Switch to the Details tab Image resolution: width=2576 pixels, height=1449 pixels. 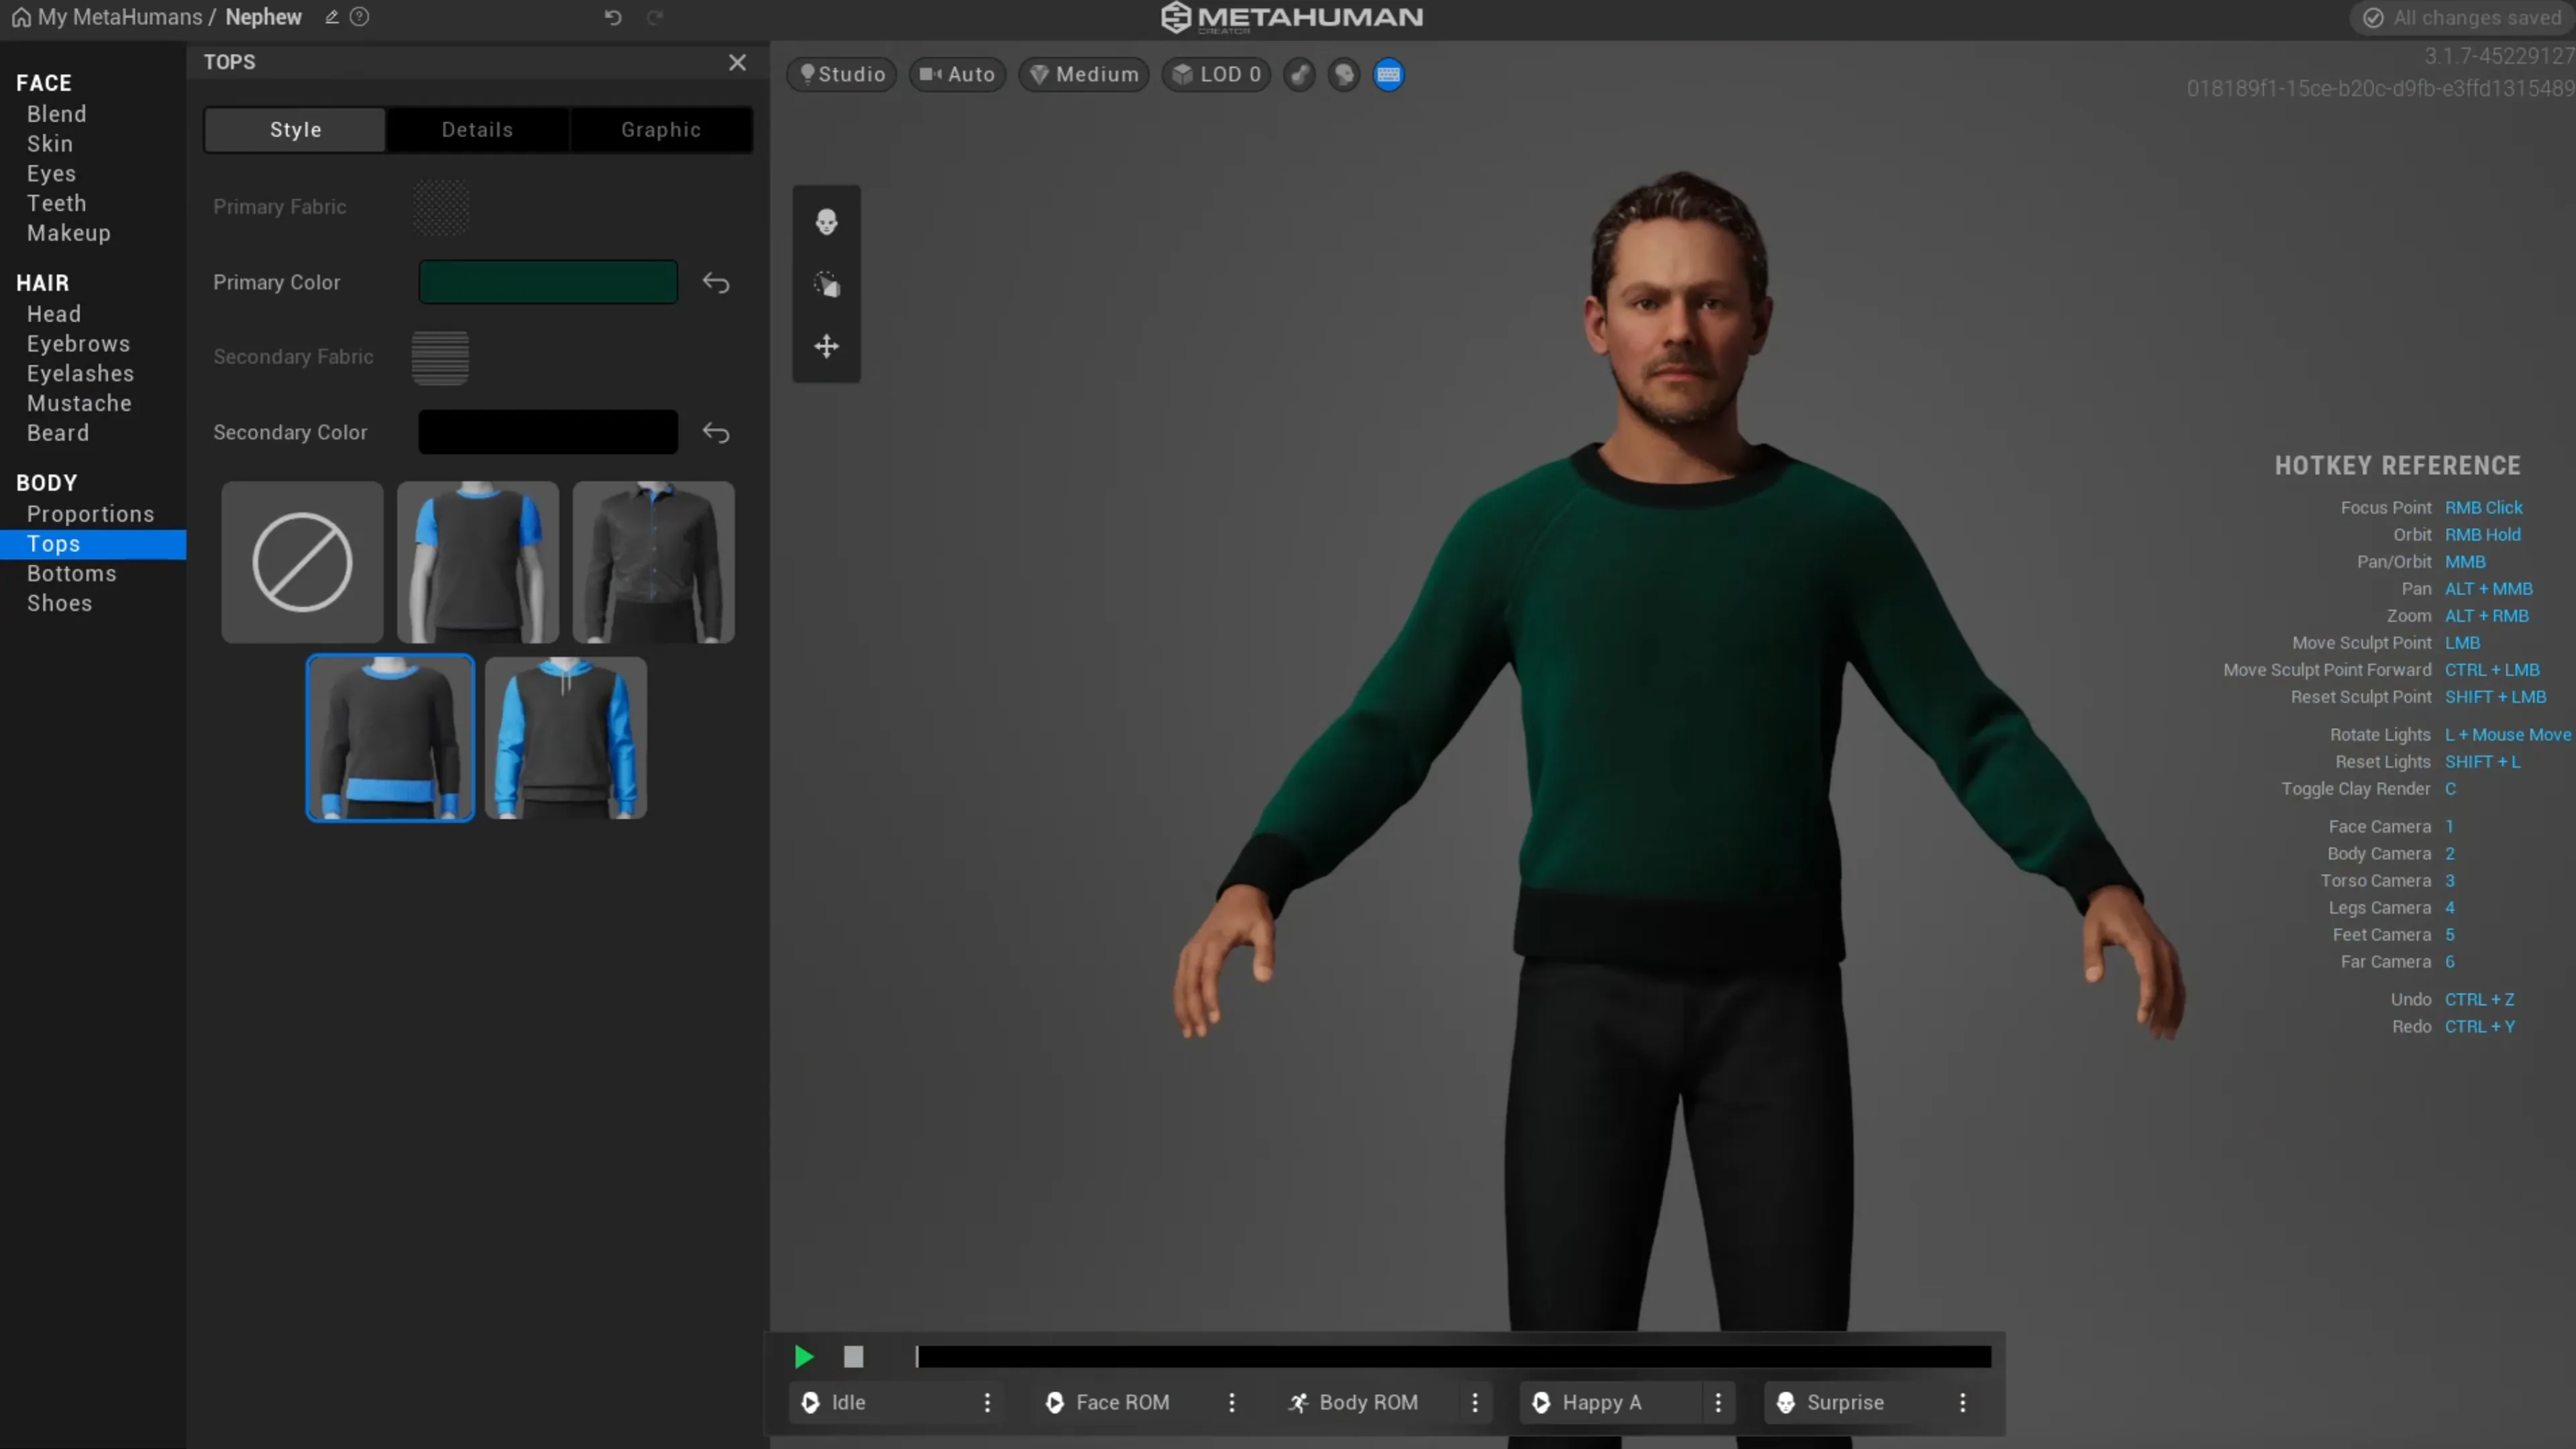[x=477, y=130]
